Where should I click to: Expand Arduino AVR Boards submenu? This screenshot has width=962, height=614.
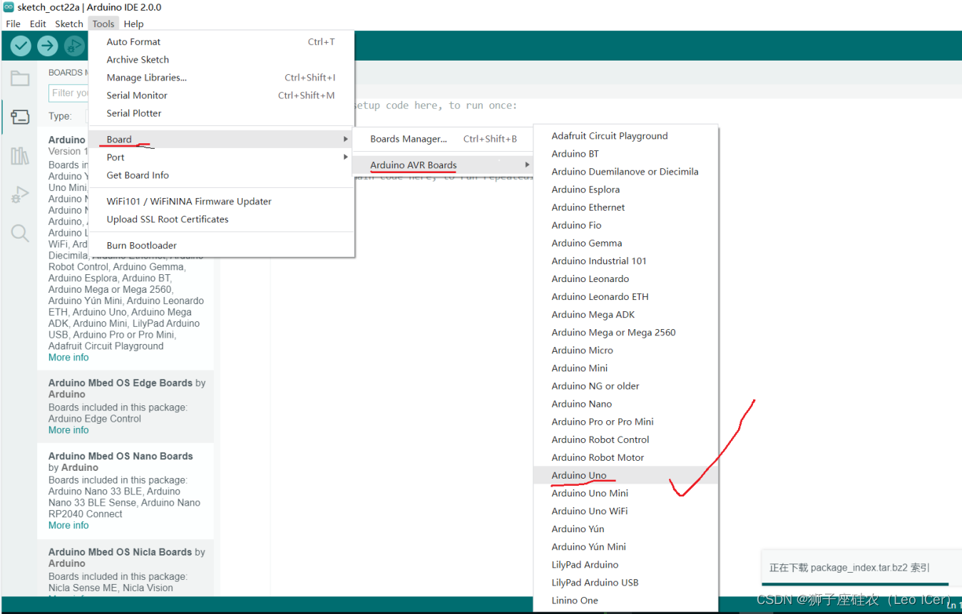(443, 165)
